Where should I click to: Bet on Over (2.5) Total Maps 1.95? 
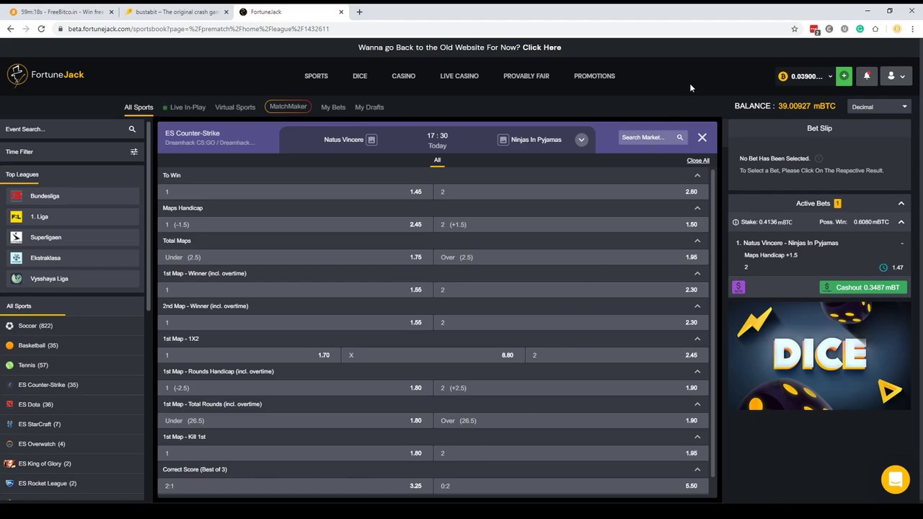[x=571, y=257]
